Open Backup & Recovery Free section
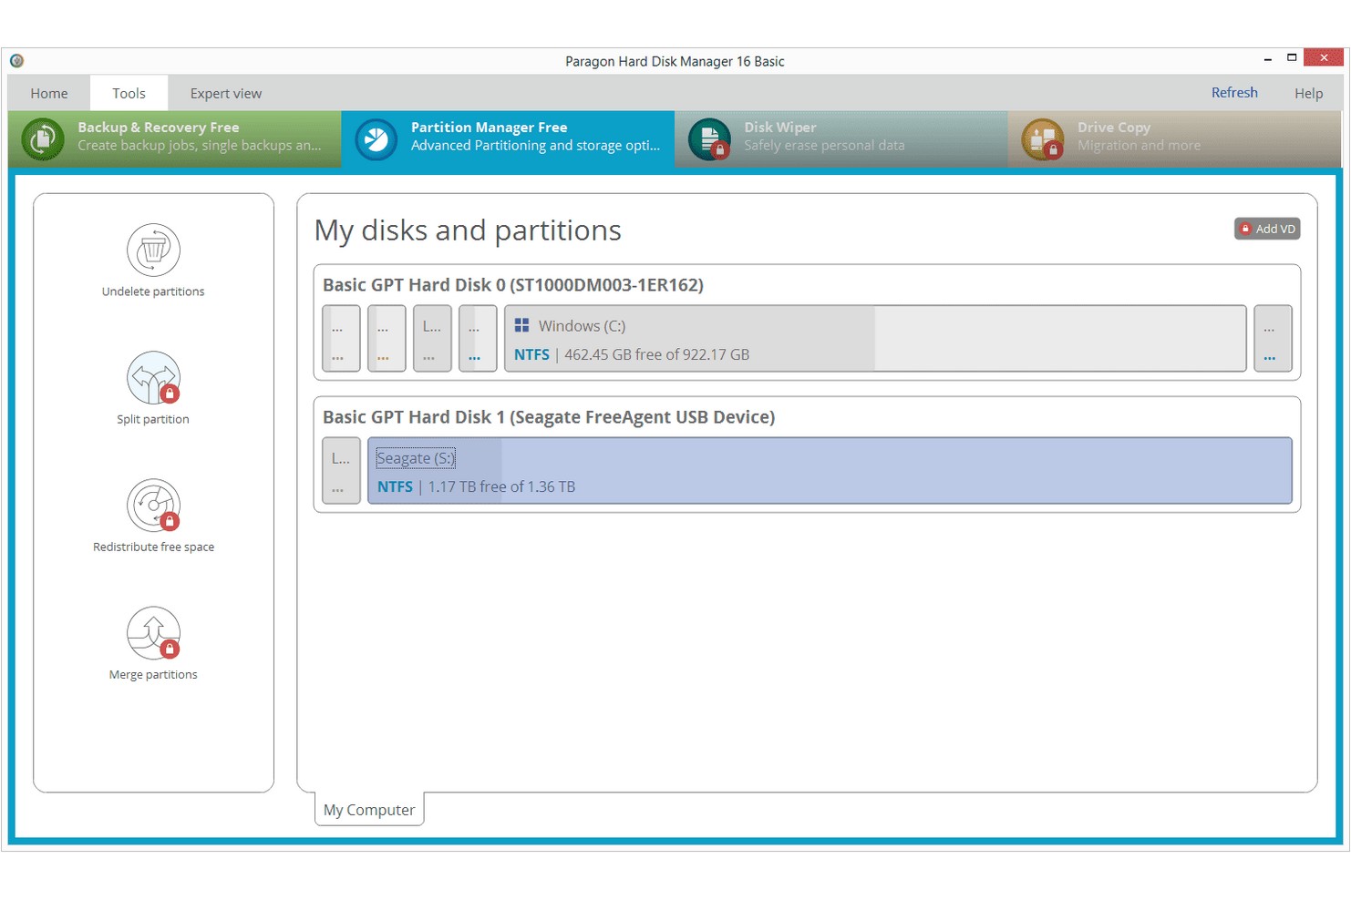This screenshot has width=1351, height=900. (x=175, y=139)
